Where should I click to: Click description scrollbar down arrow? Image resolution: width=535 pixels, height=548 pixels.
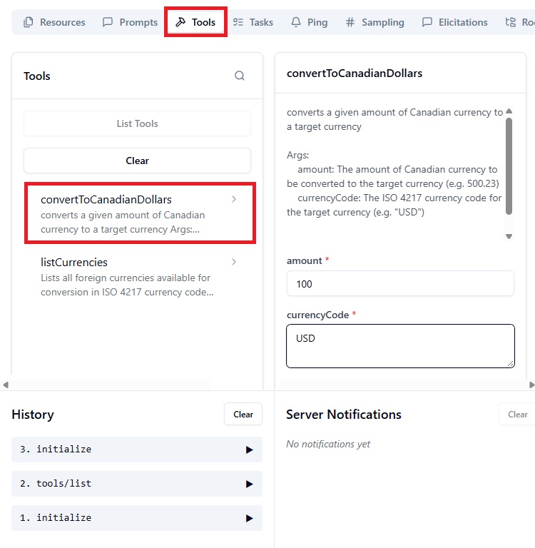pyautogui.click(x=509, y=236)
